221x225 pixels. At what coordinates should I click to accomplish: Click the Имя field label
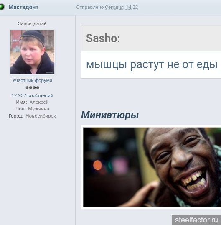(x=21, y=102)
